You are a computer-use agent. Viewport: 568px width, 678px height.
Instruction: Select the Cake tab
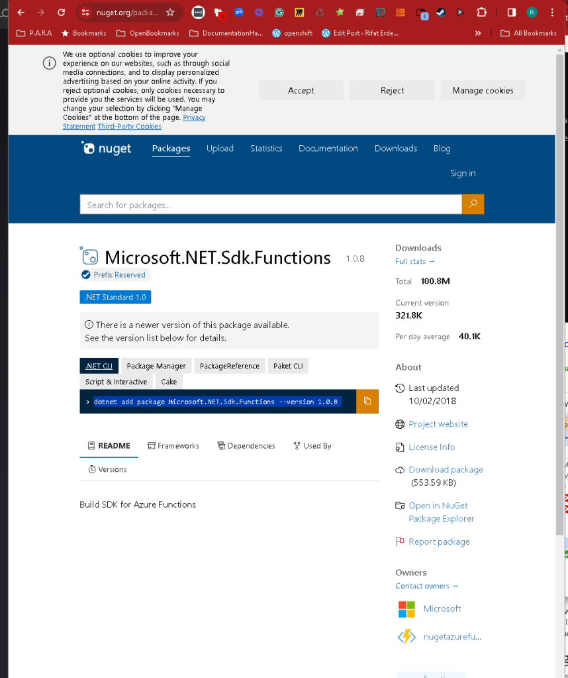(x=169, y=382)
